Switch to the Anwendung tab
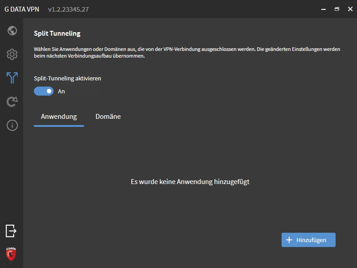 [x=59, y=117]
